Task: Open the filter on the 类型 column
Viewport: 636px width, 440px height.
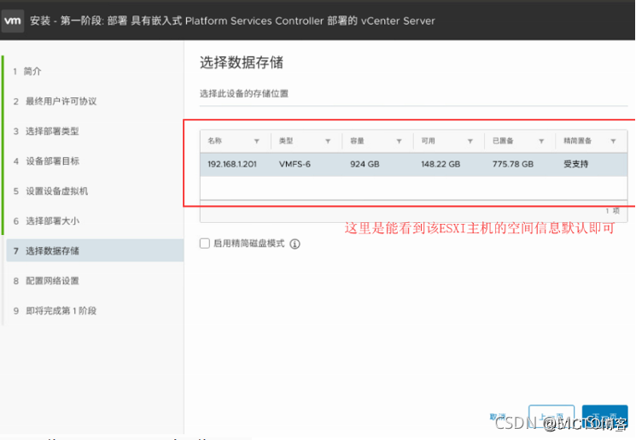Action: pyautogui.click(x=328, y=141)
